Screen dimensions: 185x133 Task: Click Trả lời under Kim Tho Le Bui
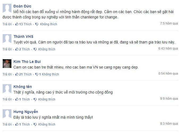pyautogui.click(x=7, y=74)
